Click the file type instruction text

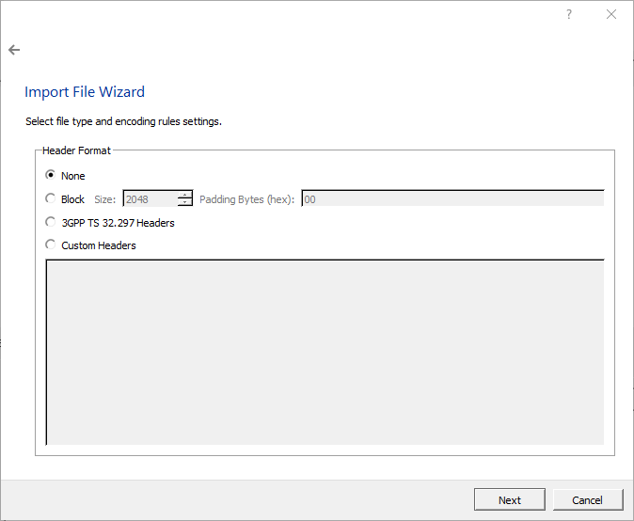(x=123, y=121)
